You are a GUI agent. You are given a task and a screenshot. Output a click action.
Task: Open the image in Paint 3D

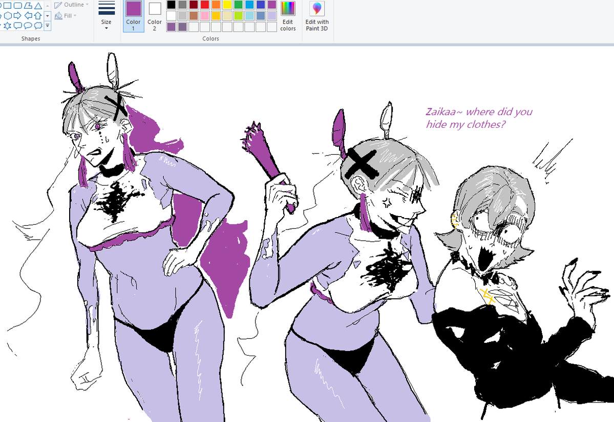click(317, 8)
